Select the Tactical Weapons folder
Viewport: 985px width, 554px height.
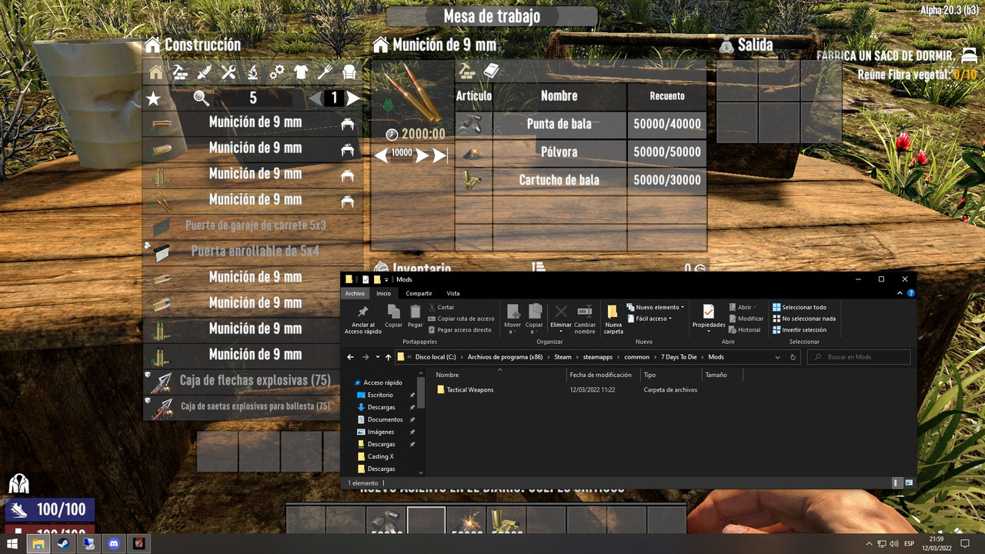(465, 389)
